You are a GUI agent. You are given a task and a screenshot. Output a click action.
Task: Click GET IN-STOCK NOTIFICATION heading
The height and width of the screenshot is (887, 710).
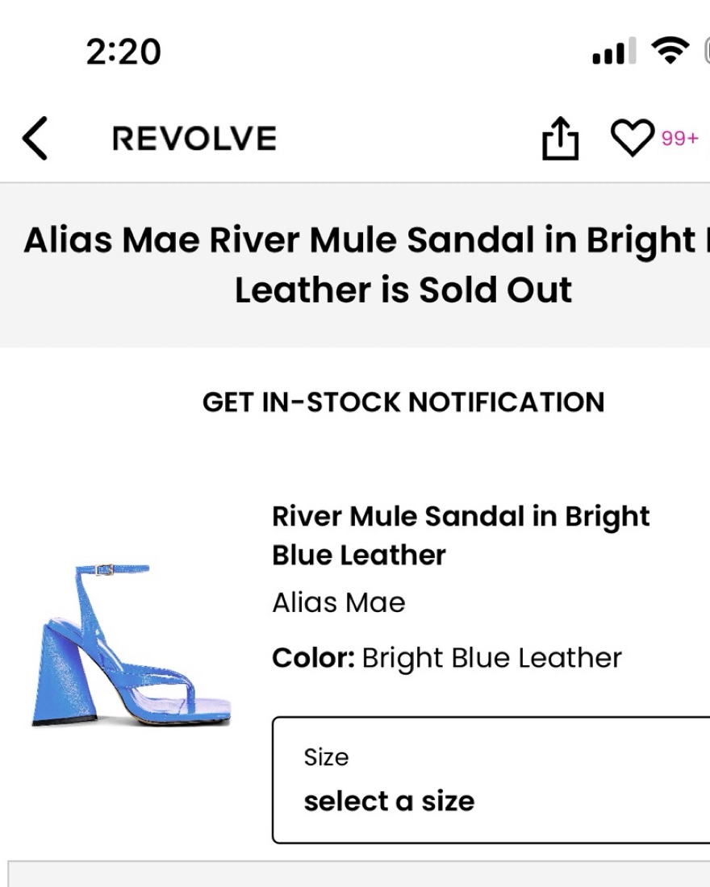tap(403, 402)
